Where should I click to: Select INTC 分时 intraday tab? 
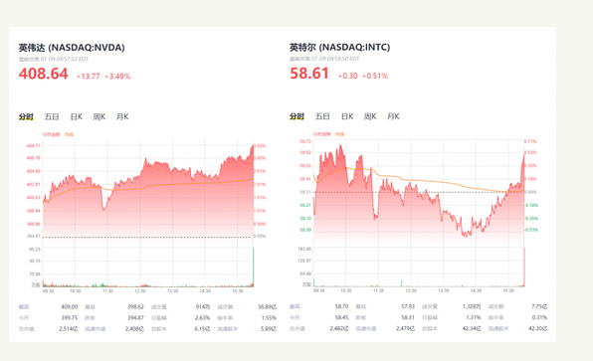pos(296,116)
